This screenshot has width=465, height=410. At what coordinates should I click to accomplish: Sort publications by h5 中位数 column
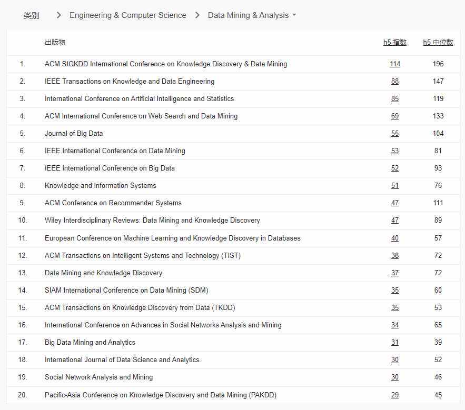click(x=438, y=42)
